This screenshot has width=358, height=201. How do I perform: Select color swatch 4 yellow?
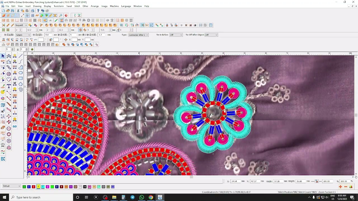coord(38,187)
